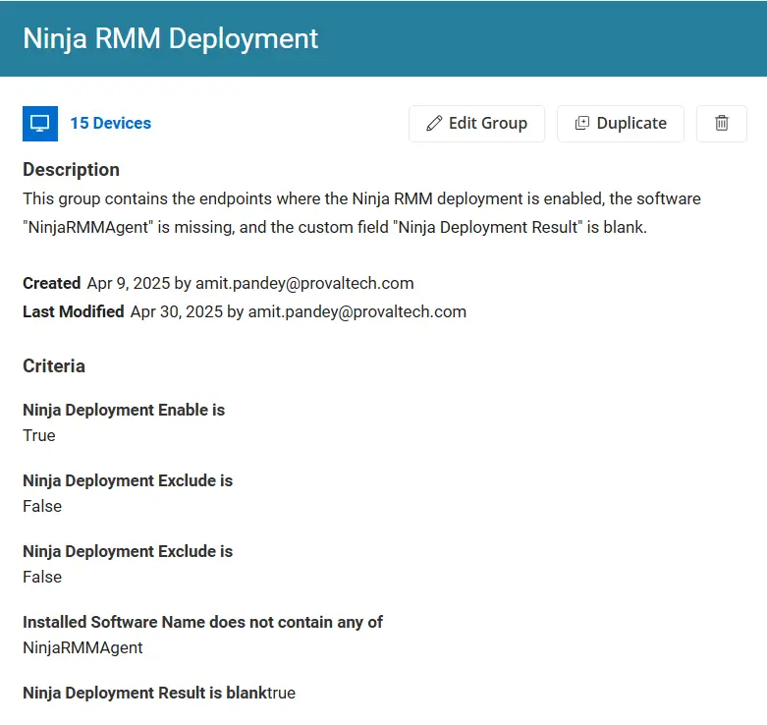Duplicate this device group
Image resolution: width=767 pixels, height=725 pixels.
tap(621, 124)
